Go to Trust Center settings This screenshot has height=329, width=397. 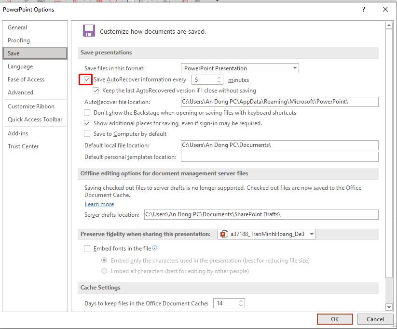click(23, 146)
